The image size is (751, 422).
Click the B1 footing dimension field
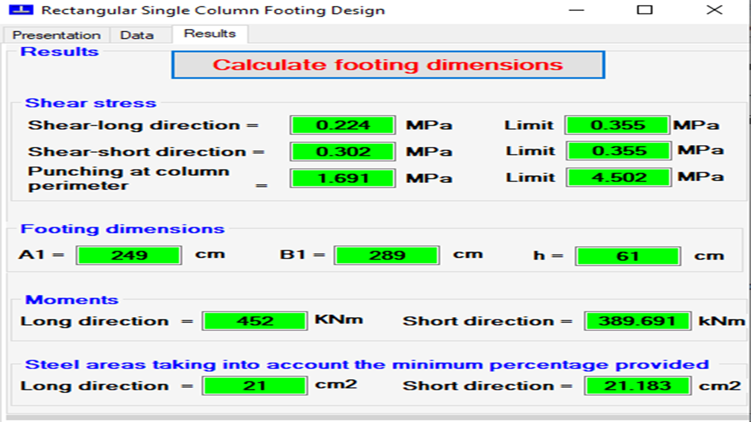click(386, 256)
